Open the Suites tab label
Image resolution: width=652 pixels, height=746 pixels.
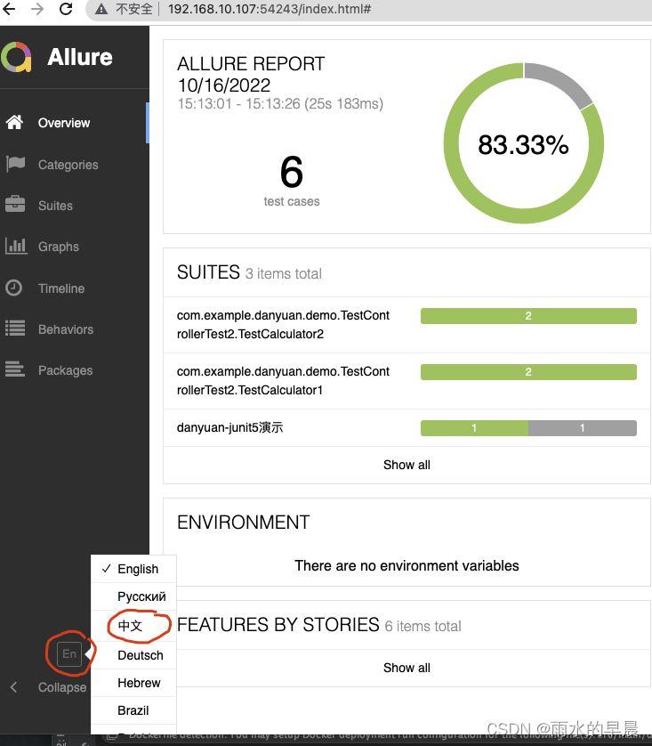point(55,206)
